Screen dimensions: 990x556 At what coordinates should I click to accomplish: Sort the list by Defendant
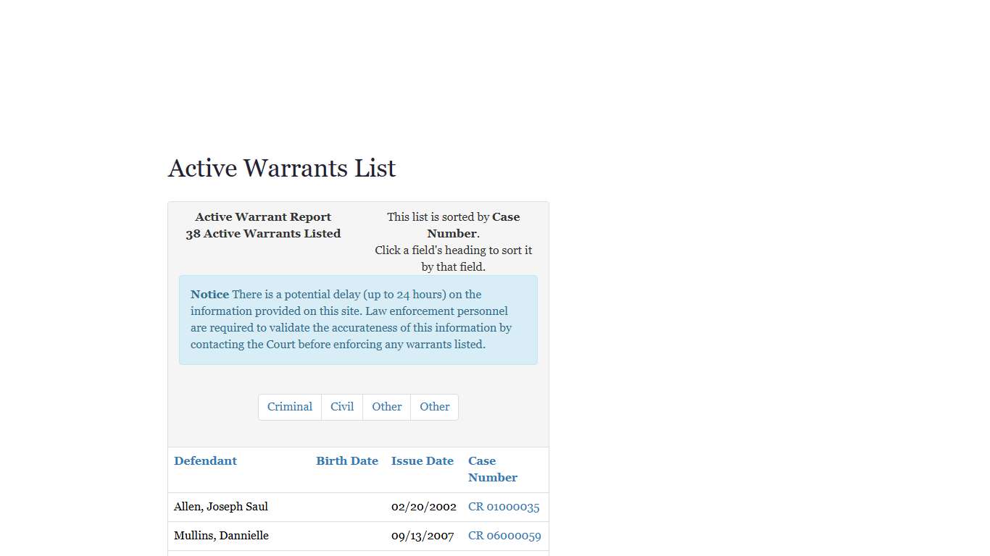pos(205,460)
